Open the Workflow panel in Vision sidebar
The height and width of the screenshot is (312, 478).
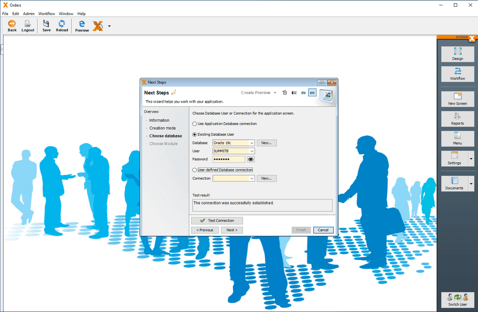[457, 74]
